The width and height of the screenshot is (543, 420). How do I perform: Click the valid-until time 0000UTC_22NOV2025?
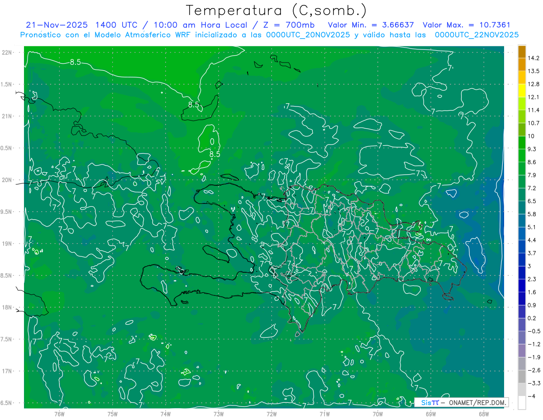476,35
